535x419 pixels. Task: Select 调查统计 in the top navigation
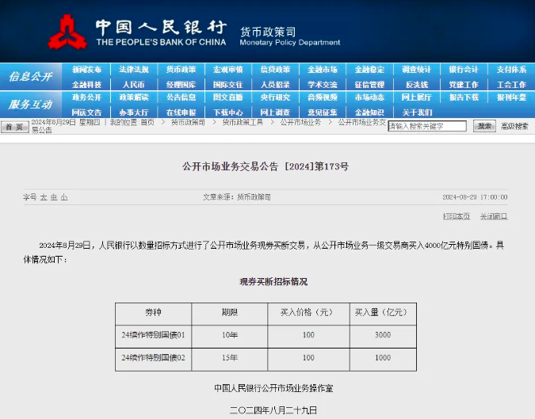tap(416, 70)
